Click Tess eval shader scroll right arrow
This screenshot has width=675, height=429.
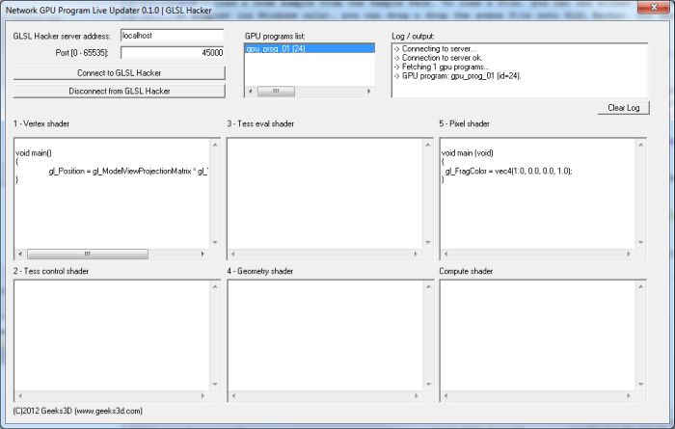pos(416,255)
